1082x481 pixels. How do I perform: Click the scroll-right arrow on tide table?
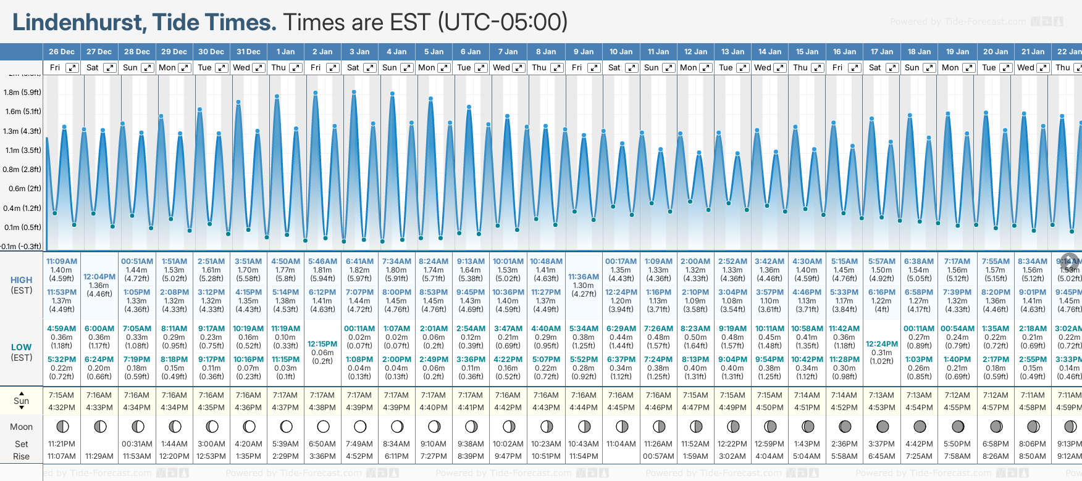(x=1069, y=261)
